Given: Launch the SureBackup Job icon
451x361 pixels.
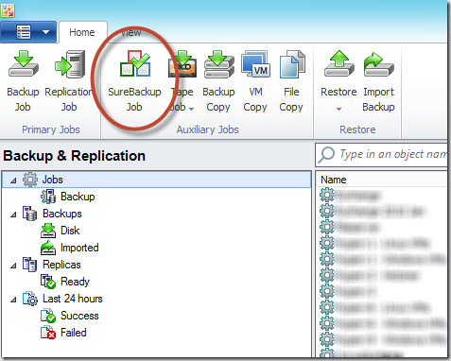Looking at the screenshot, I should tap(135, 63).
